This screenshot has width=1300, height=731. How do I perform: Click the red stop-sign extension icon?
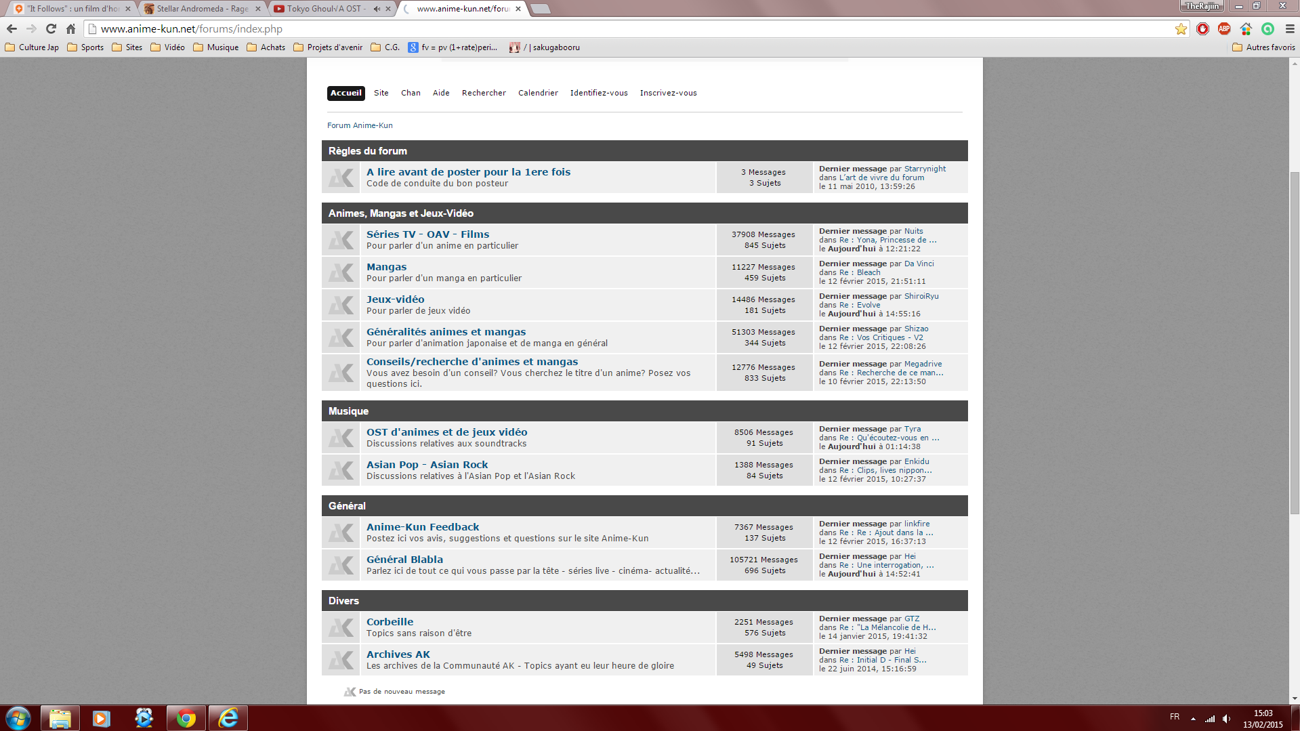click(1202, 28)
